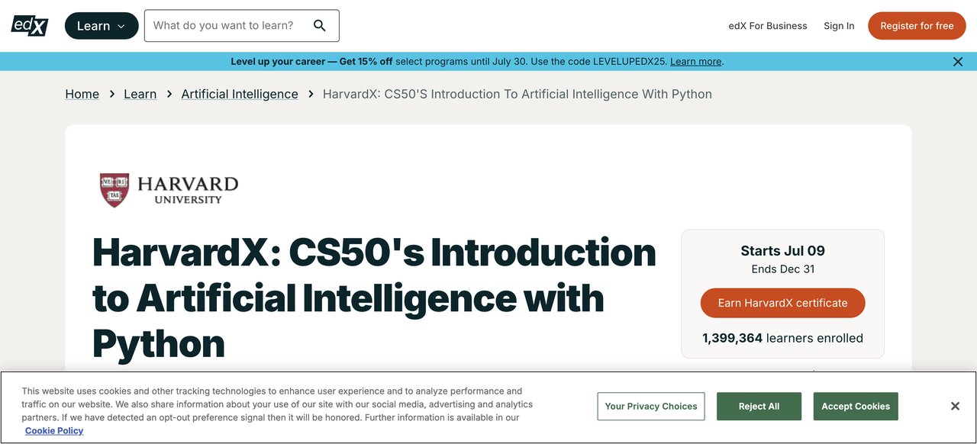The height and width of the screenshot is (444, 977).
Task: Go to Home breadcrumb
Action: point(82,94)
